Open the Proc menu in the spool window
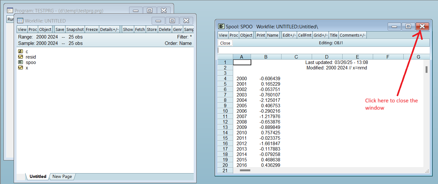438x184 pixels. [x=234, y=35]
